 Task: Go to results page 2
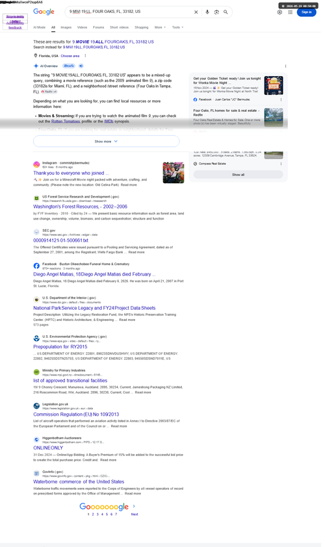(93, 515)
